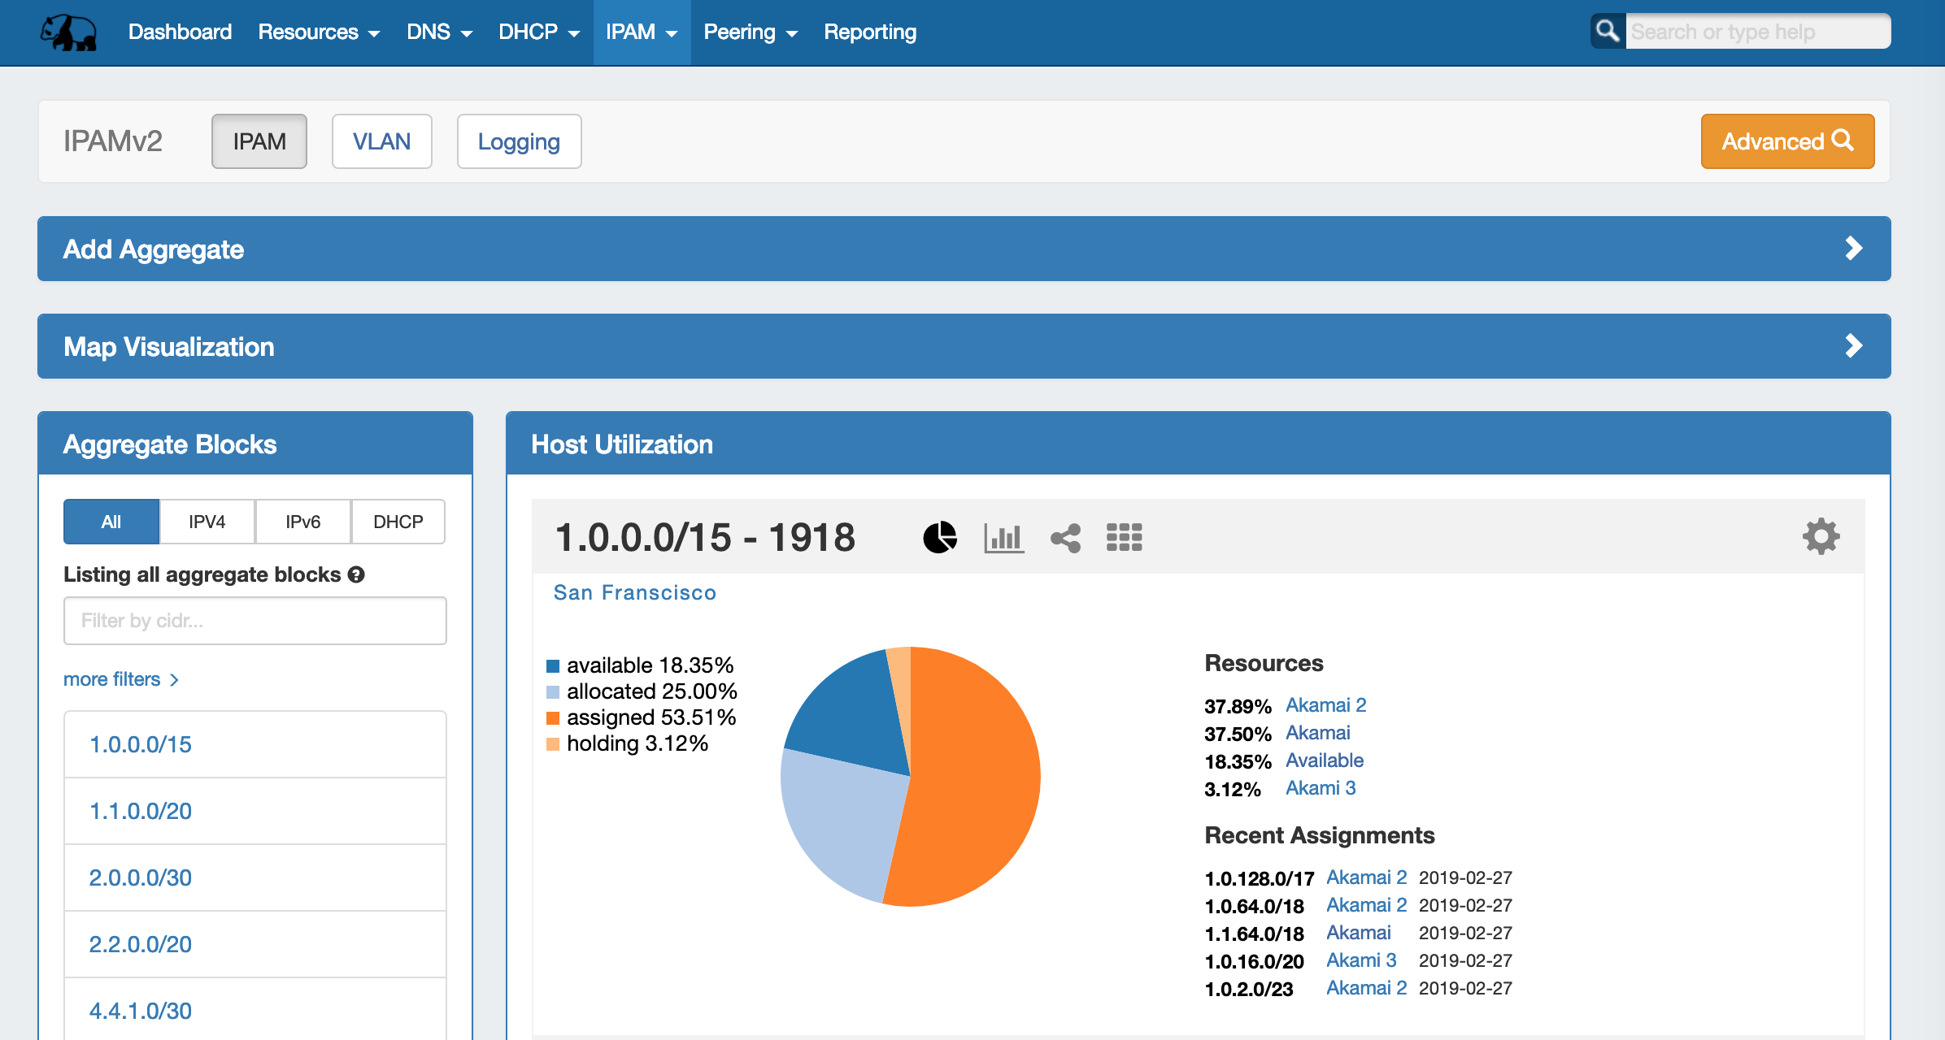Click the share/tree view icon

tap(1065, 537)
